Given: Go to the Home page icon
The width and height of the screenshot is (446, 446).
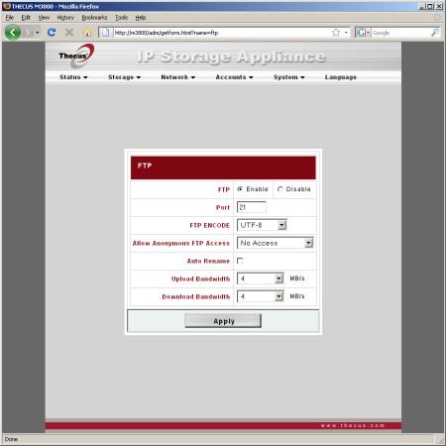Looking at the screenshot, I should click(x=87, y=33).
